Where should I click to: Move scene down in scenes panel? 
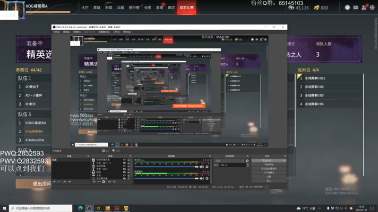[69, 182]
